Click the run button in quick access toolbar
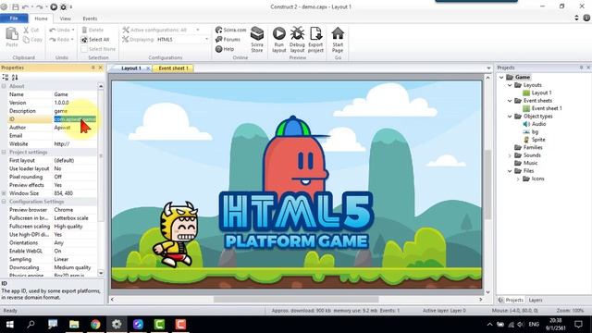592x333 pixels. click(x=54, y=6)
